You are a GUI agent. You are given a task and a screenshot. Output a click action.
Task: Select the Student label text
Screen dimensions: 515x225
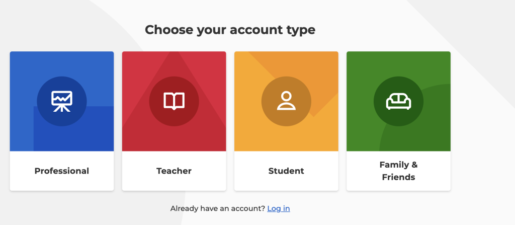[286, 171]
